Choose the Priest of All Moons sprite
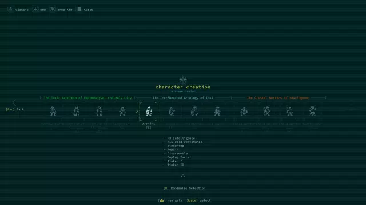Image resolution: width=366 pixels, height=205 pixels. (x=99, y=112)
